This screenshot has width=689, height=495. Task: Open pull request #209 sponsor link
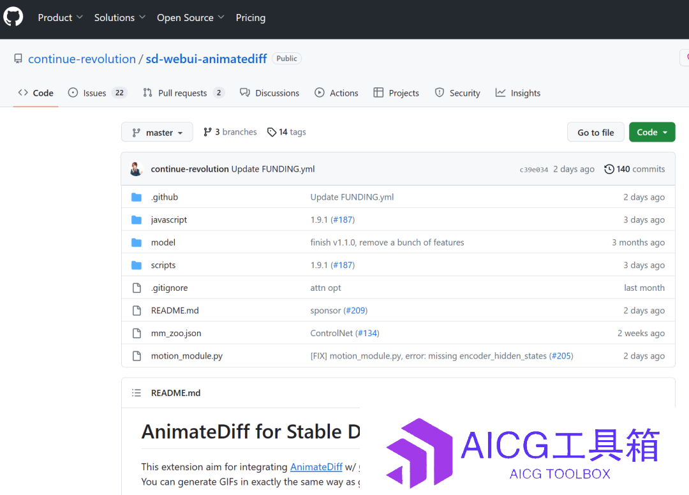(x=355, y=311)
